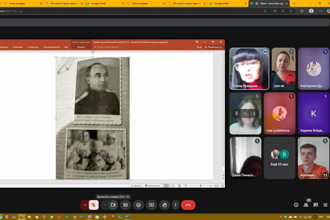Show the participants people panel
The height and width of the screenshot is (220, 330).
pos(306,205)
